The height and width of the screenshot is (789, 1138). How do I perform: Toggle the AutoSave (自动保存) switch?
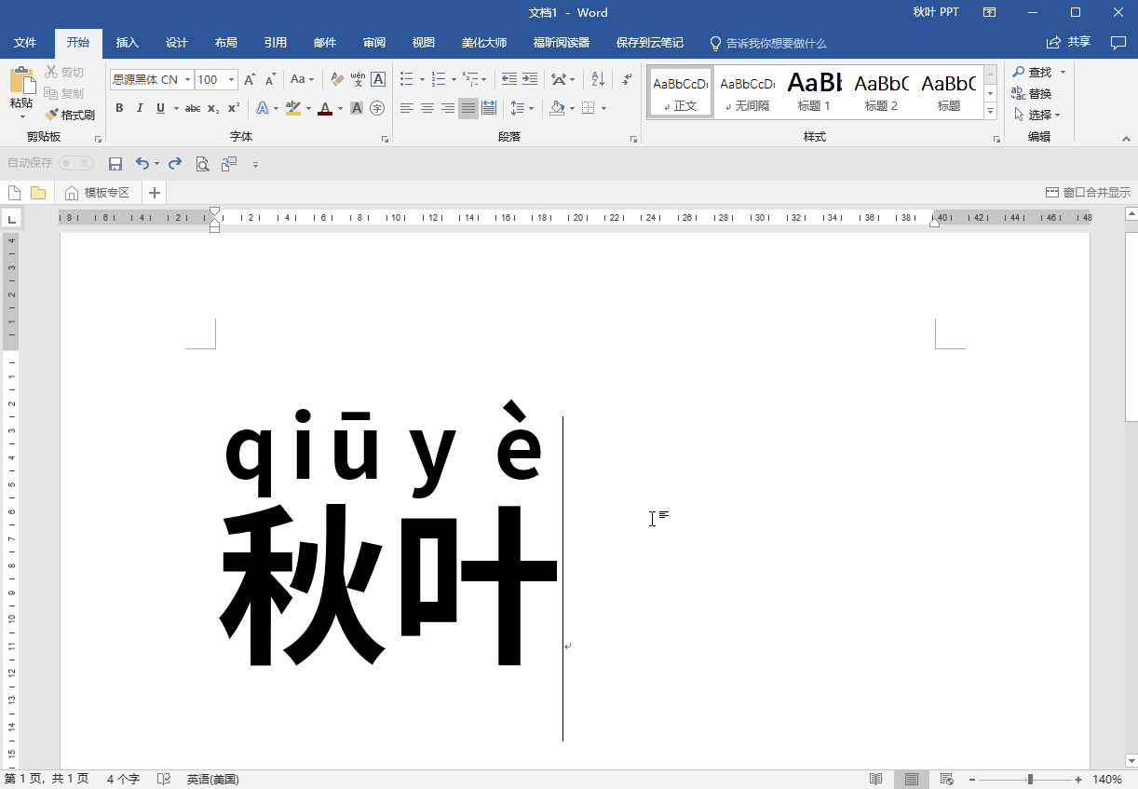(x=75, y=163)
